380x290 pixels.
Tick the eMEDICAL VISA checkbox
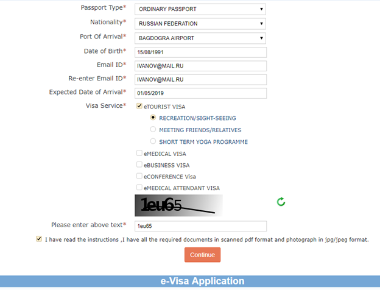[x=139, y=154]
